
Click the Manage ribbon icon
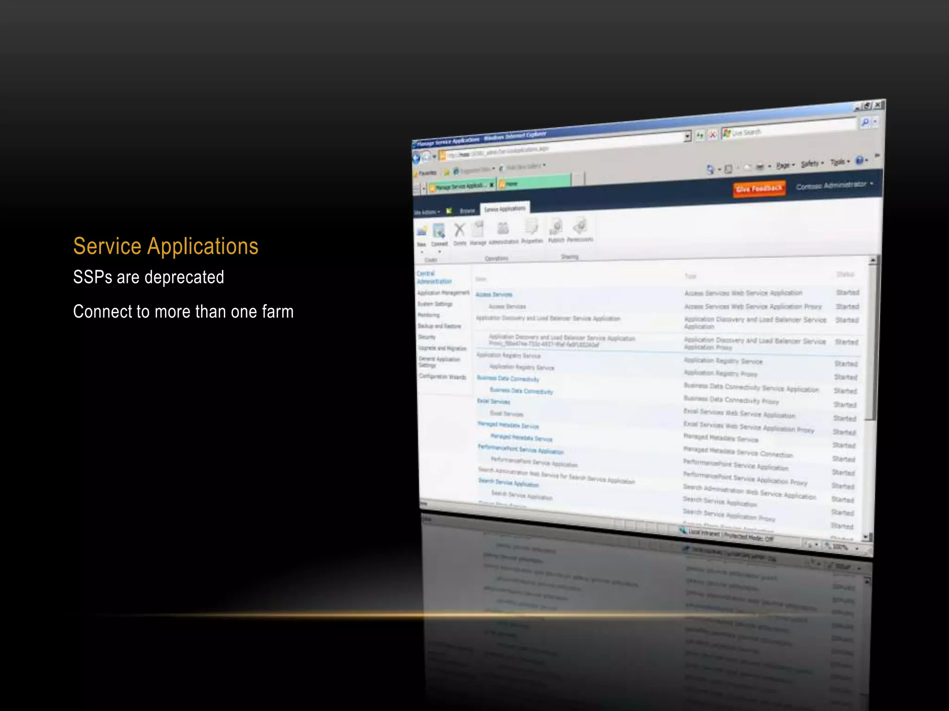(x=478, y=229)
